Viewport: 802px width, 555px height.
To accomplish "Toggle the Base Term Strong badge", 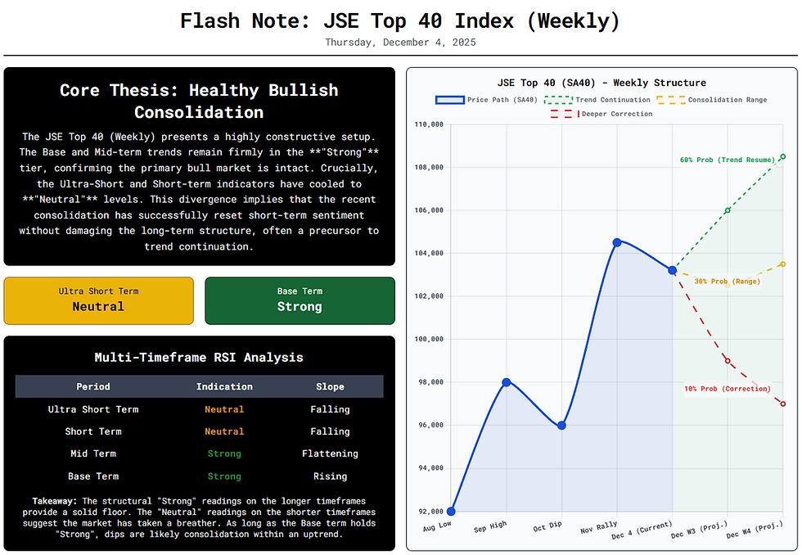I will [300, 300].
